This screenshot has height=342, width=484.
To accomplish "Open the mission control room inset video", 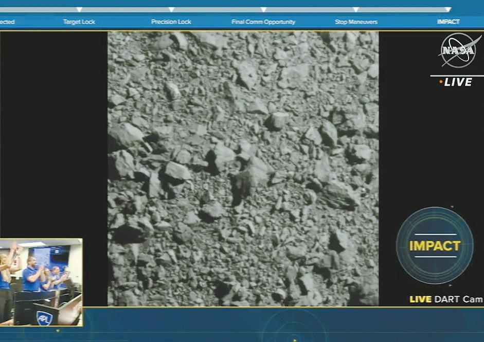I will [x=41, y=282].
